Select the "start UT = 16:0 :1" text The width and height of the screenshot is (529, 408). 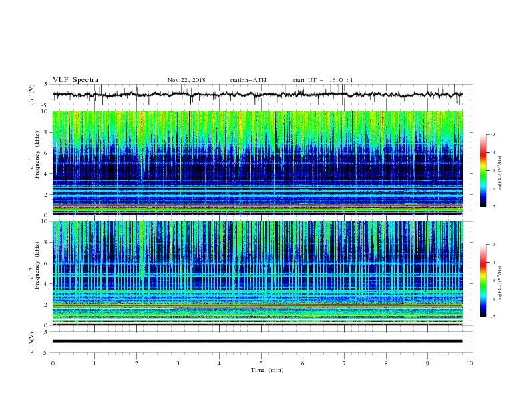click(323, 80)
